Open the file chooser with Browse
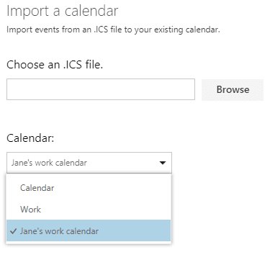The image size is (270, 260). click(233, 90)
